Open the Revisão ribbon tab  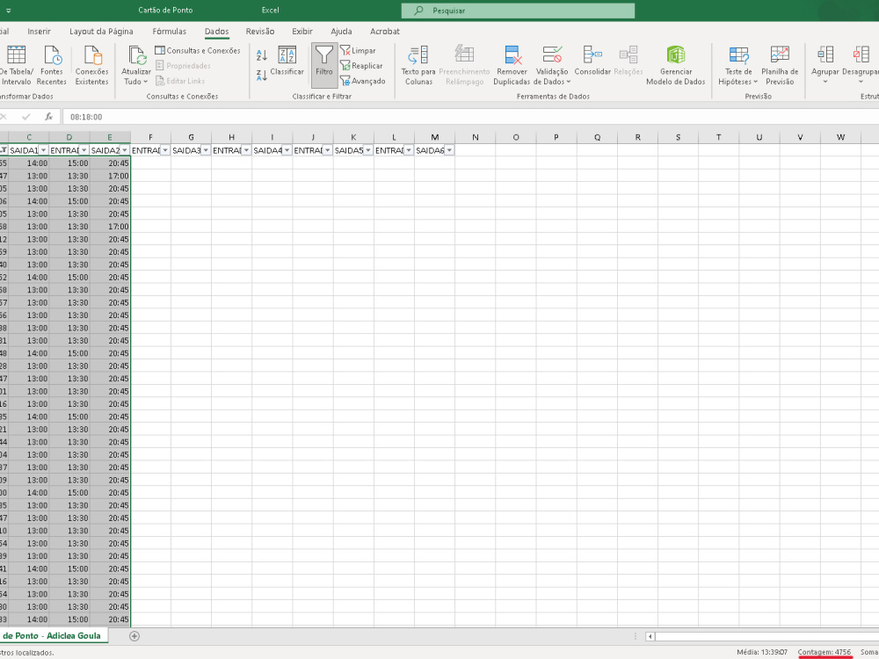[x=260, y=32]
